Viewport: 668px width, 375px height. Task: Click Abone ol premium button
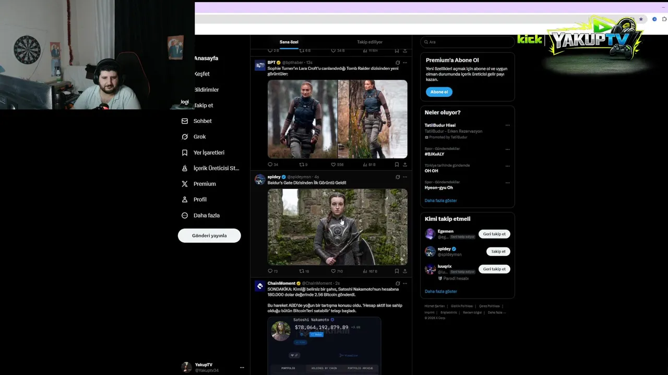(x=439, y=92)
